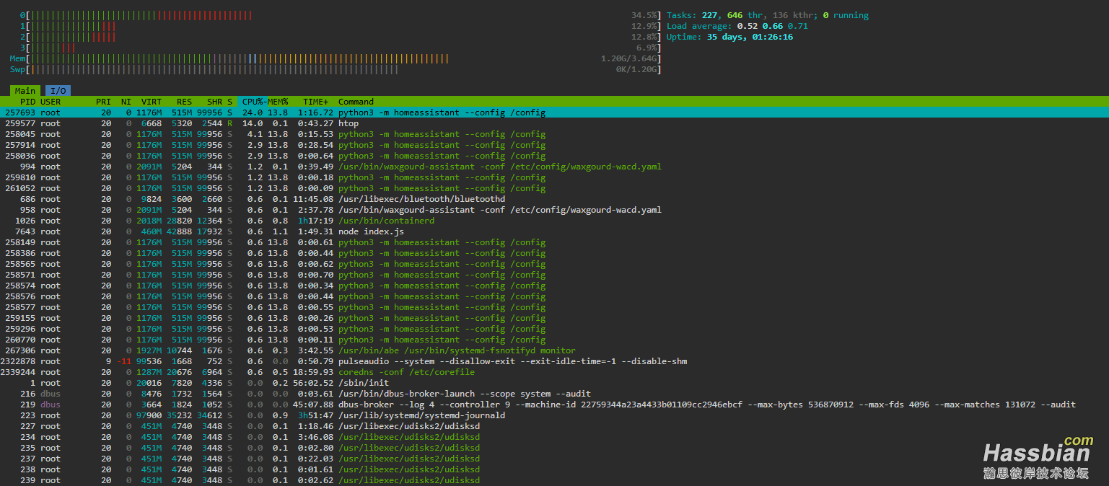1109x486 pixels.
Task: Select the coredns process row
Action: click(x=554, y=372)
